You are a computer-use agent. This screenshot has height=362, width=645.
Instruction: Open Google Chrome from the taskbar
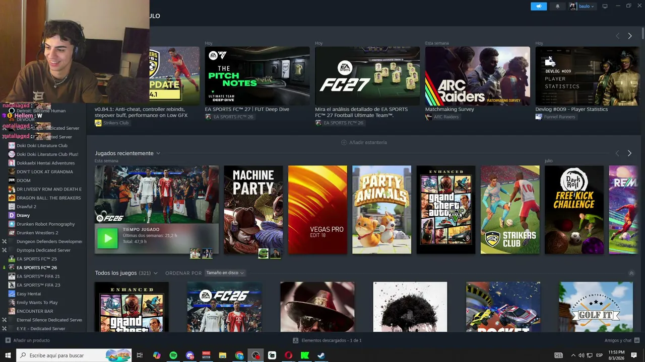click(x=239, y=355)
